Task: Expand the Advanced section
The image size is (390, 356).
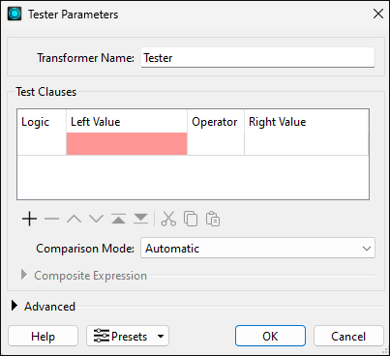Action: 15,306
